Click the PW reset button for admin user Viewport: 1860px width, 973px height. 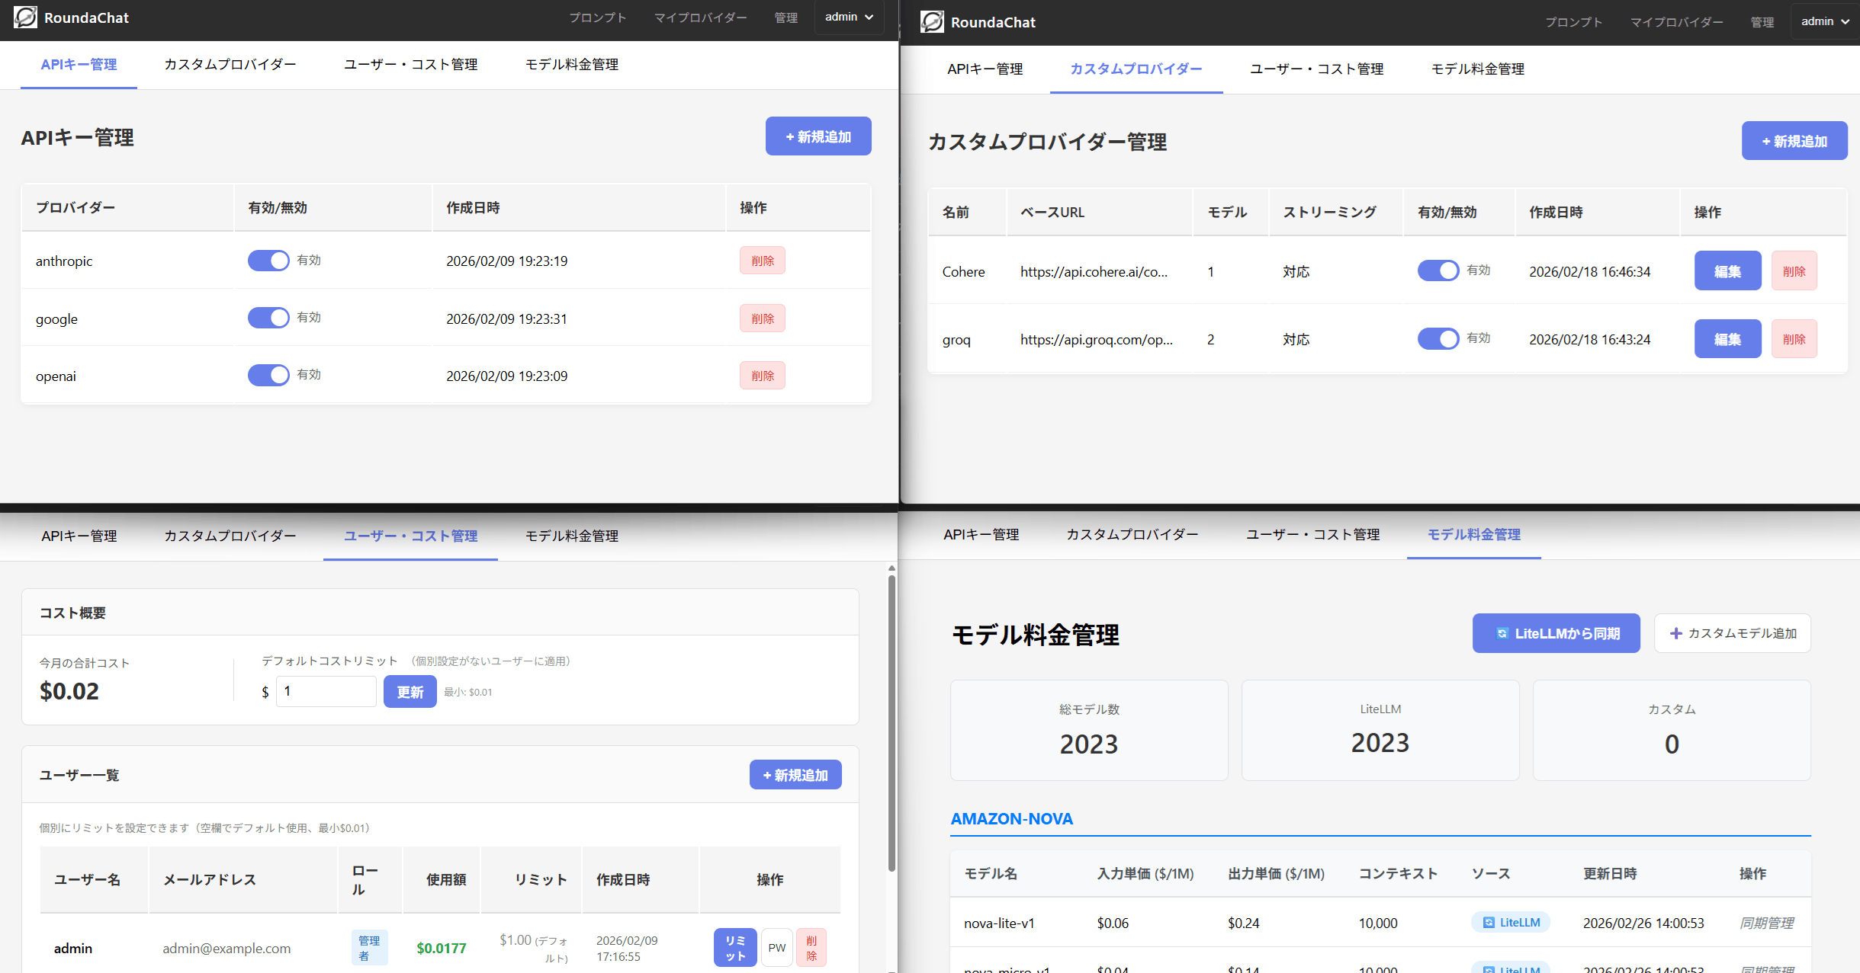point(776,947)
